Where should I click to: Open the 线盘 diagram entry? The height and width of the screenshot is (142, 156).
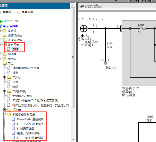[x=15, y=73]
